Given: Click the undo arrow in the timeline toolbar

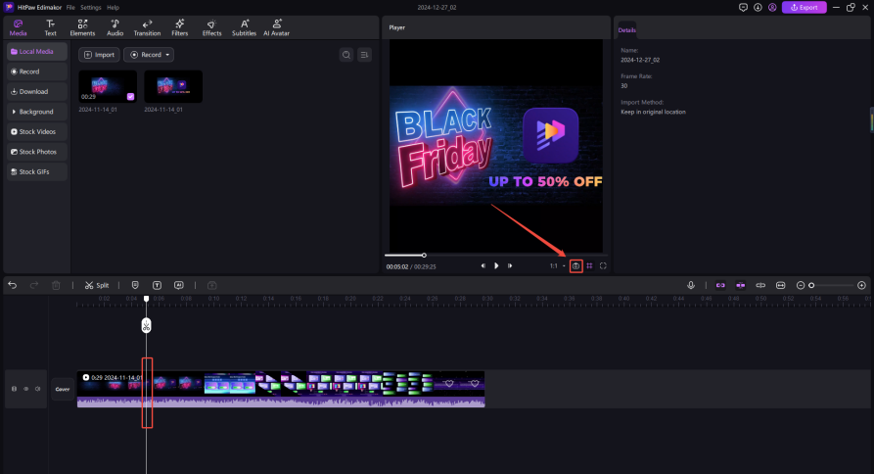Looking at the screenshot, I should [13, 285].
